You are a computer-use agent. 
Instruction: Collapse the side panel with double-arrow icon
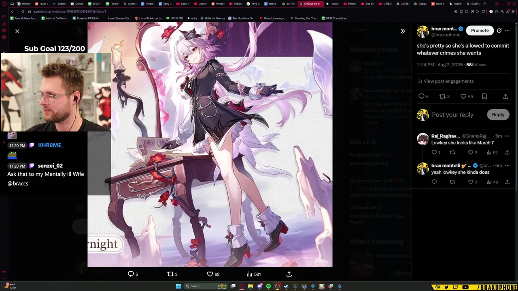[403, 31]
